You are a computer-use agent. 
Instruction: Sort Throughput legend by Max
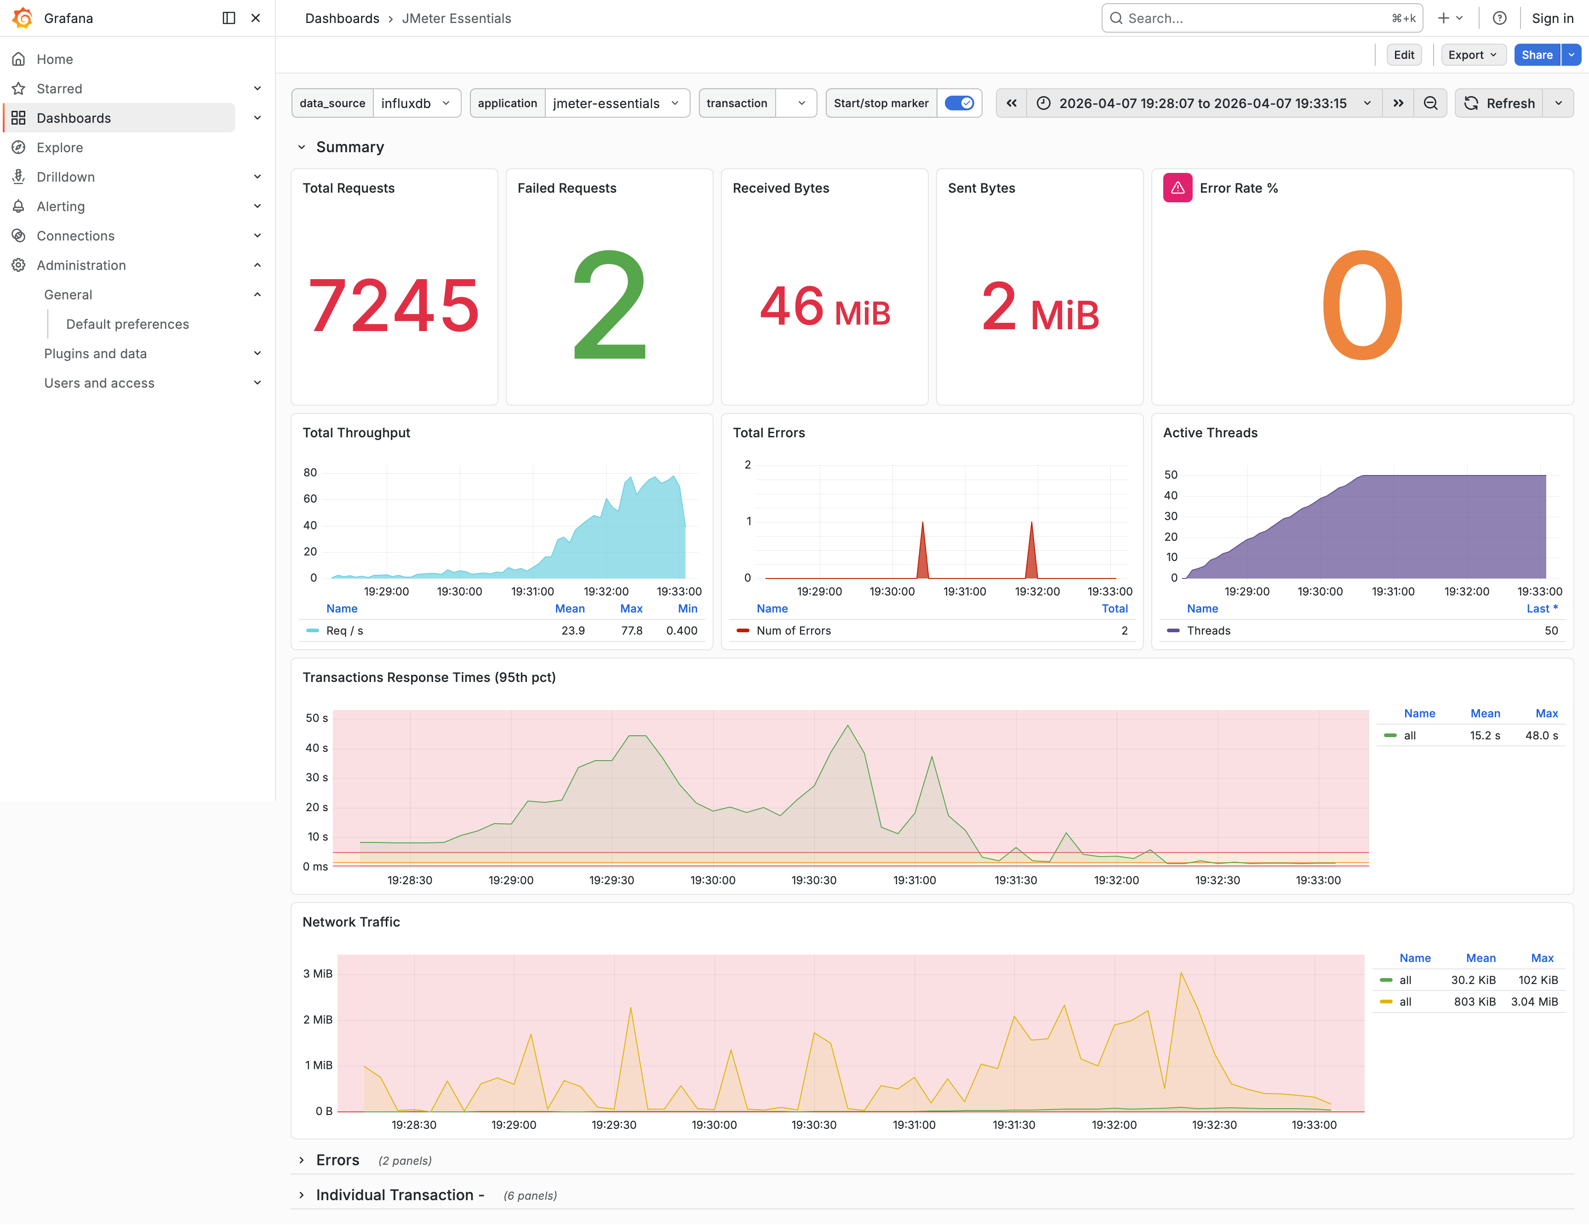click(x=631, y=609)
